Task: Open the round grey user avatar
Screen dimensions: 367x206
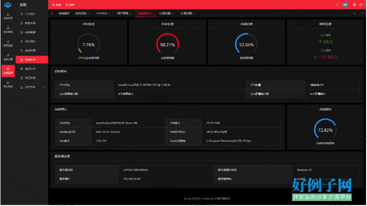Action: (345, 4)
